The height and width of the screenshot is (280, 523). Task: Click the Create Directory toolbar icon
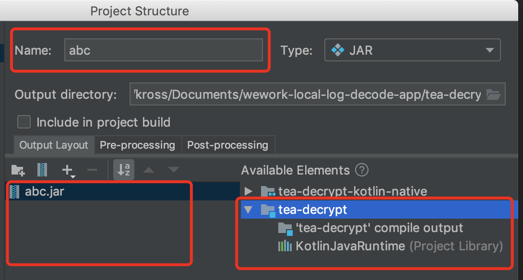(x=18, y=170)
